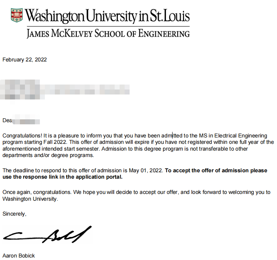The image size is (277, 260).
Task: Click the 'Sincerely,' closing
Action: pos(14,214)
